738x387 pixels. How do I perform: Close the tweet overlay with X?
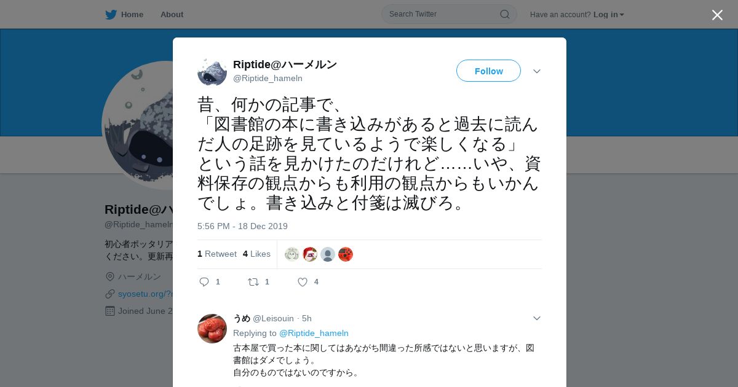(x=717, y=15)
